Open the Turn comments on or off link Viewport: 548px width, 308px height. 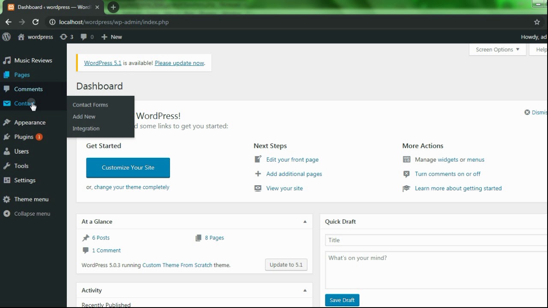pyautogui.click(x=447, y=174)
